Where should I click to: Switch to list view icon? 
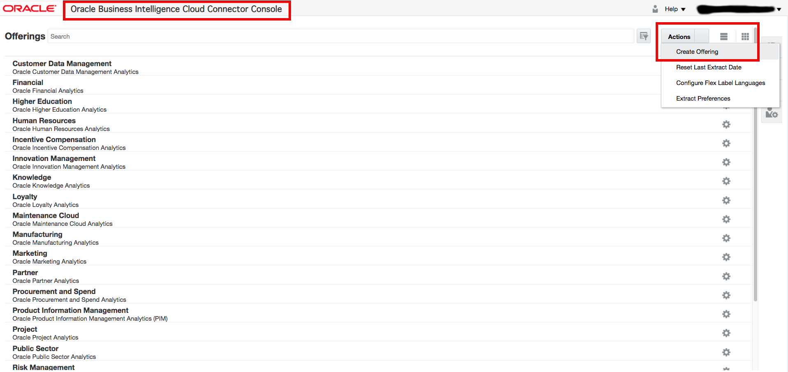tap(724, 37)
